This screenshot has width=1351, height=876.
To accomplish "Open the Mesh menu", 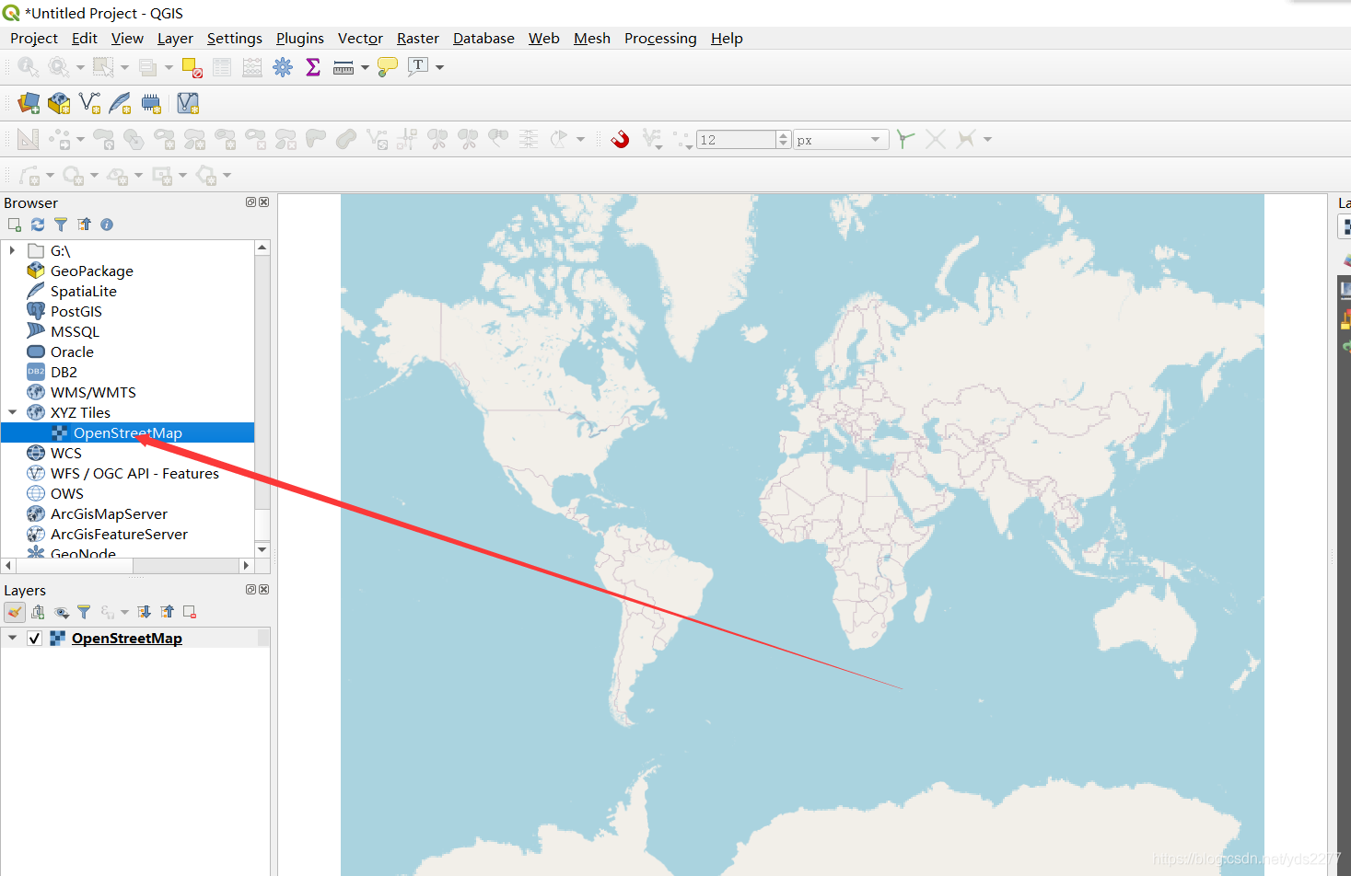I will coord(592,38).
